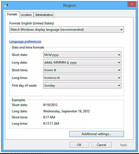Image resolution: width=139 pixels, height=154 pixels.
Task: Click the h:mm:ss tt long time field
Action: click(82, 78)
